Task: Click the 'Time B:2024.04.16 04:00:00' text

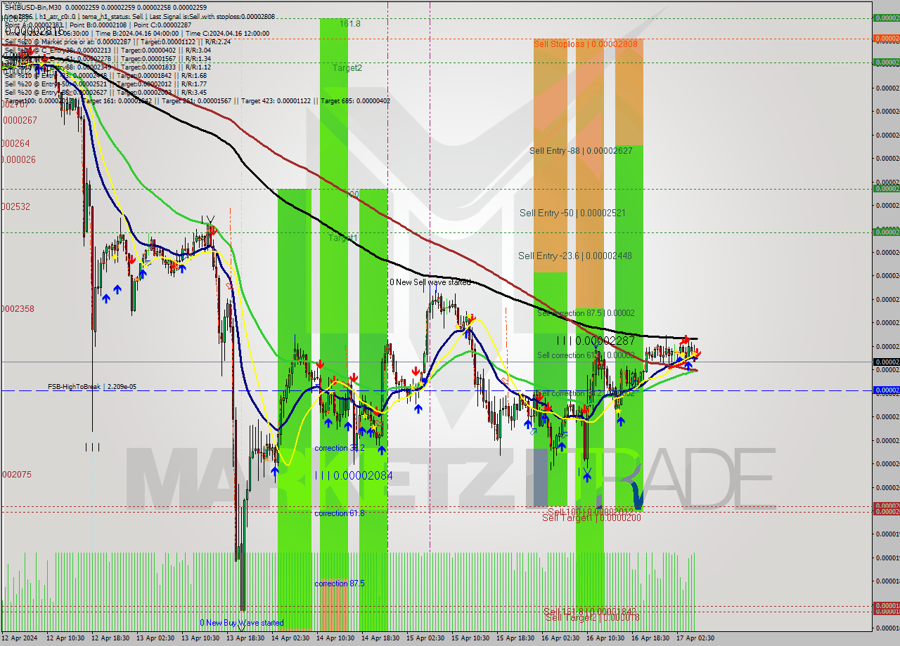Action: [138, 33]
